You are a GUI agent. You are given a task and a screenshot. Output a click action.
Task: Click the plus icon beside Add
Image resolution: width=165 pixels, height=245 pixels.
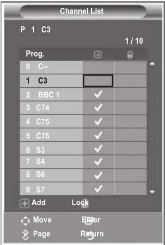coord(24,203)
